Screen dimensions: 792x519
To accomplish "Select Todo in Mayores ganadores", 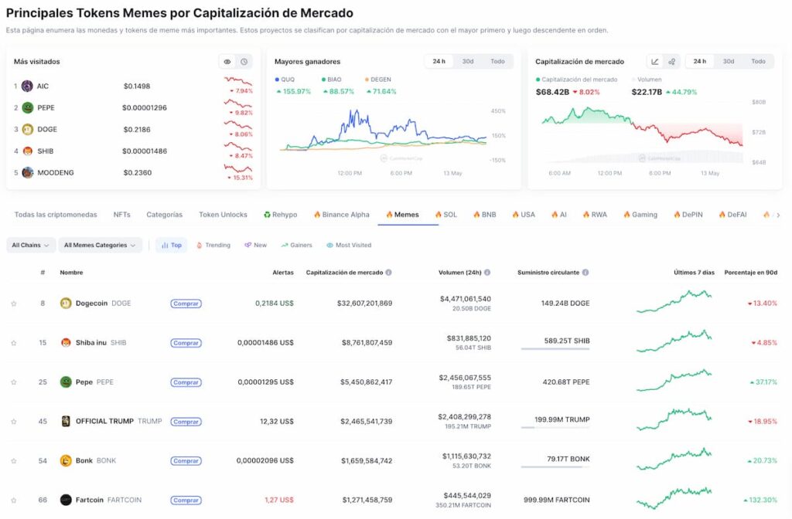I will coord(497,62).
